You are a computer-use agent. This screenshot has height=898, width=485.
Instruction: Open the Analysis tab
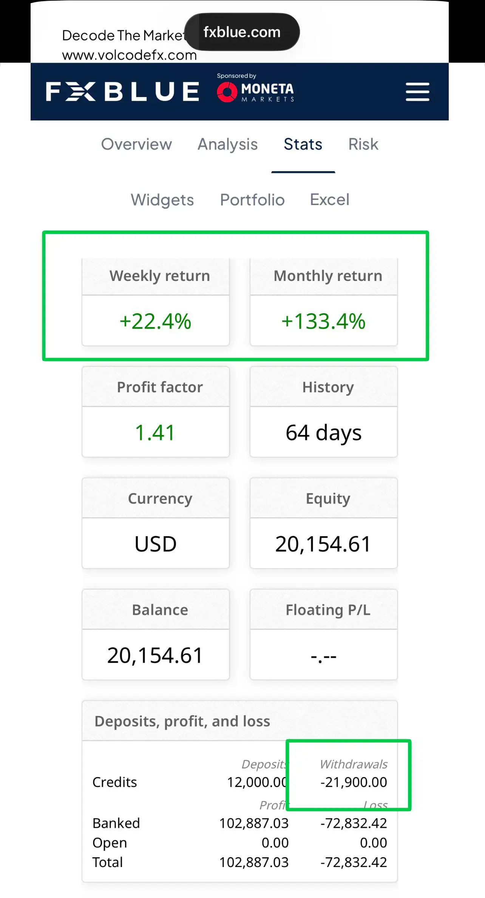(x=228, y=144)
